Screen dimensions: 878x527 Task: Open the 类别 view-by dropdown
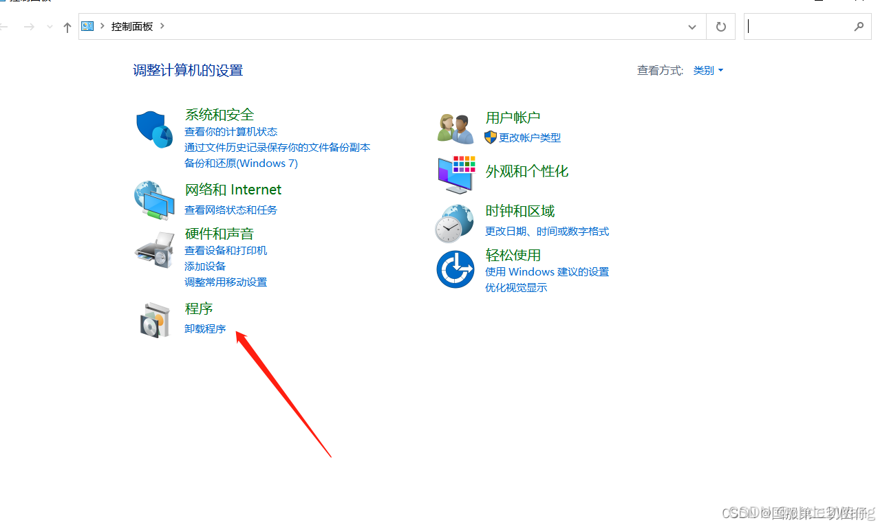[708, 70]
